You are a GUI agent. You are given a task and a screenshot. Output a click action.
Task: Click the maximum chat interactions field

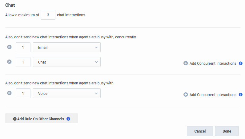(x=48, y=15)
